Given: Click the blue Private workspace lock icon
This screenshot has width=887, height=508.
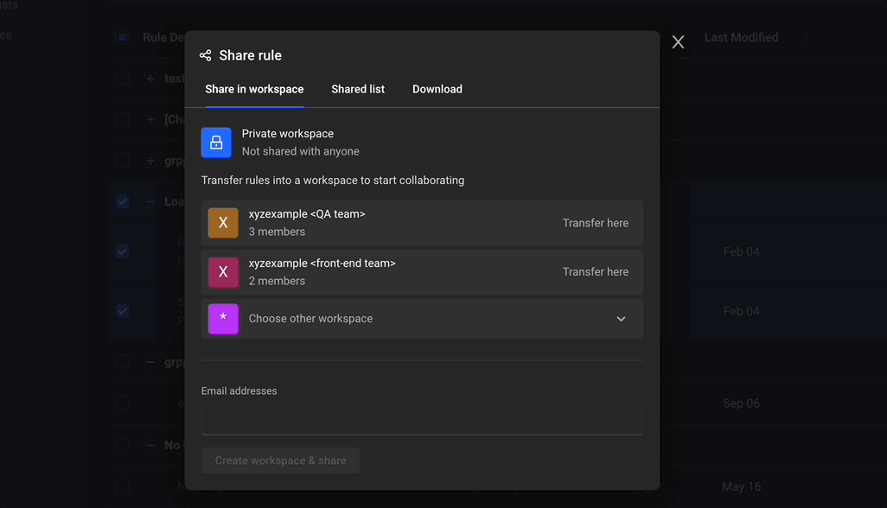Looking at the screenshot, I should point(216,143).
